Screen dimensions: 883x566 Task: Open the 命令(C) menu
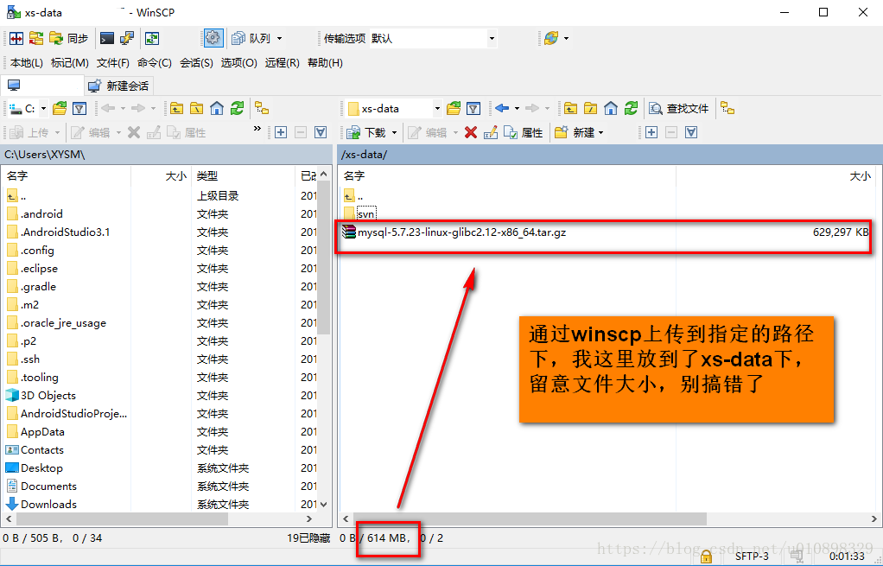click(155, 62)
